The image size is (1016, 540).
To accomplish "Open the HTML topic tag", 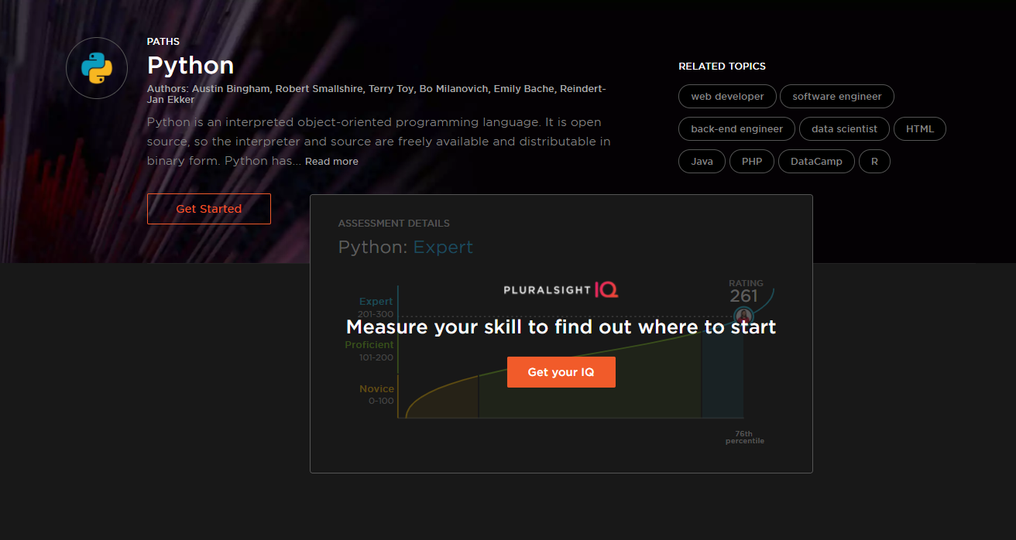I will click(x=920, y=129).
